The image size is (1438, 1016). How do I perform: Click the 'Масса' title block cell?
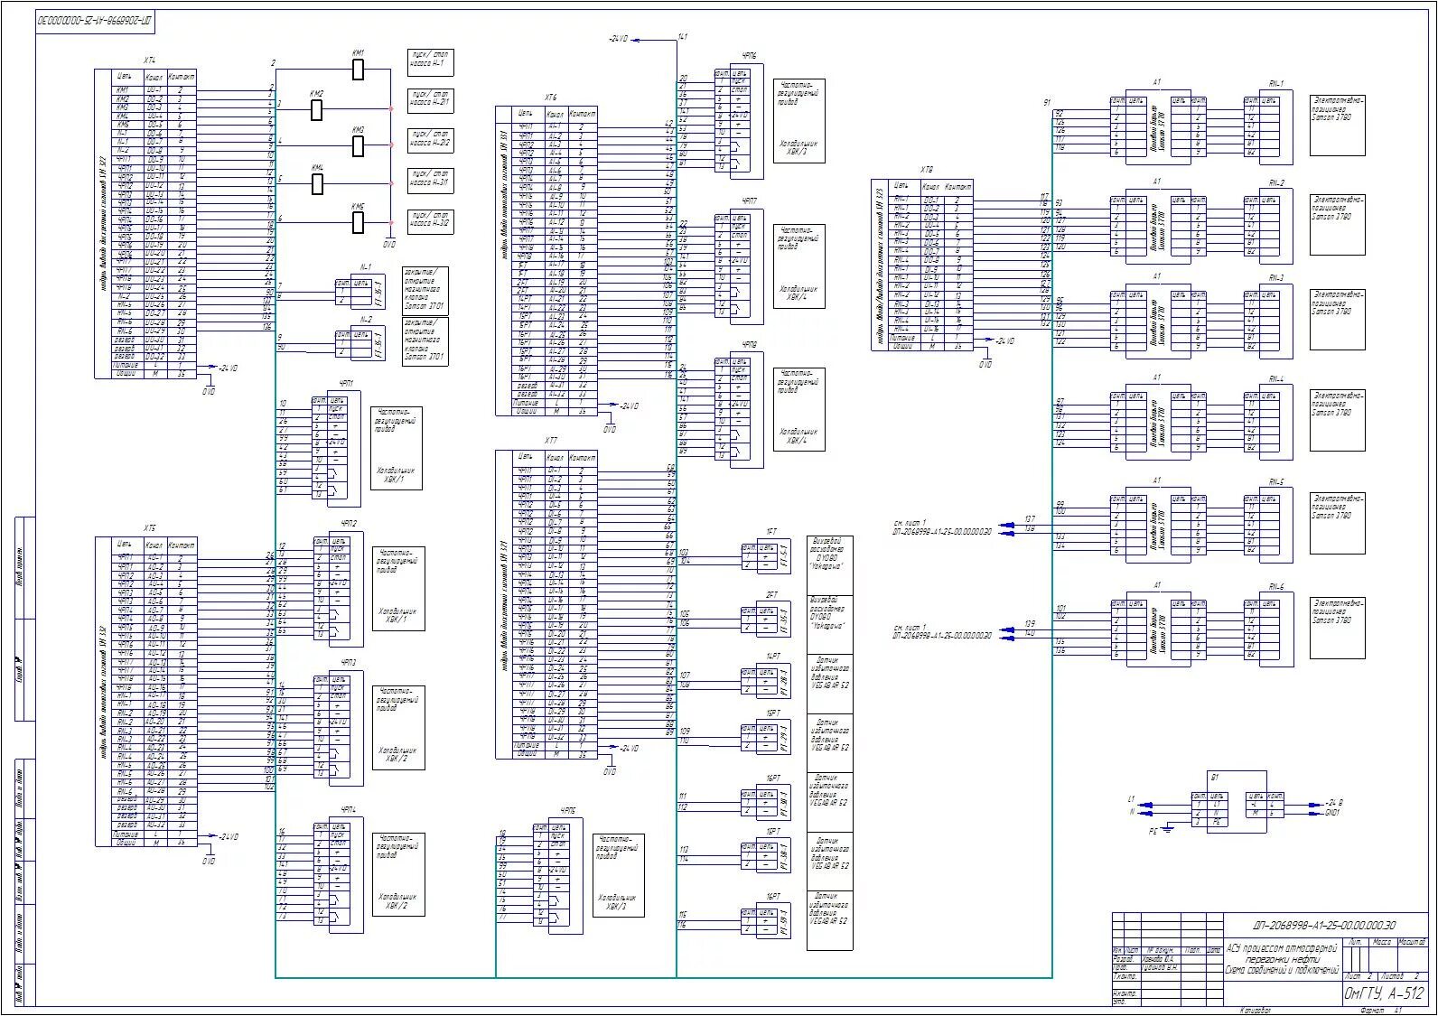(x=1381, y=942)
